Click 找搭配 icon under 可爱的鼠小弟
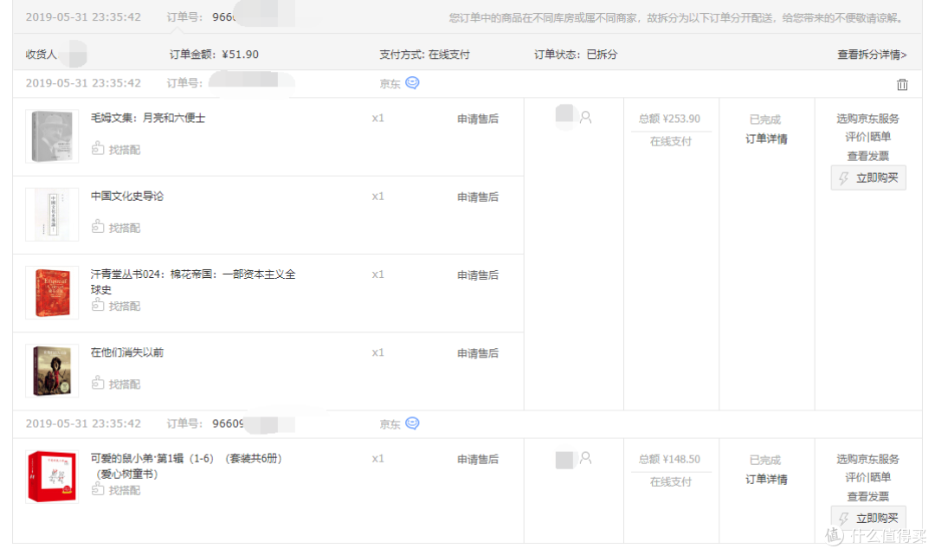The width and height of the screenshot is (935, 555). click(x=98, y=489)
